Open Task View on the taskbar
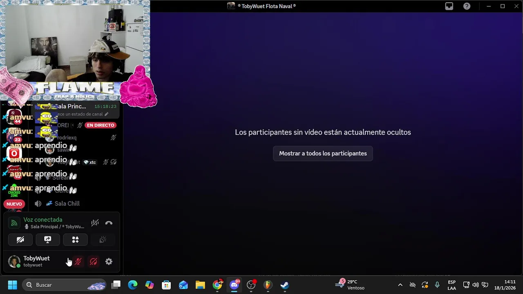Image resolution: width=523 pixels, height=294 pixels. 116,285
